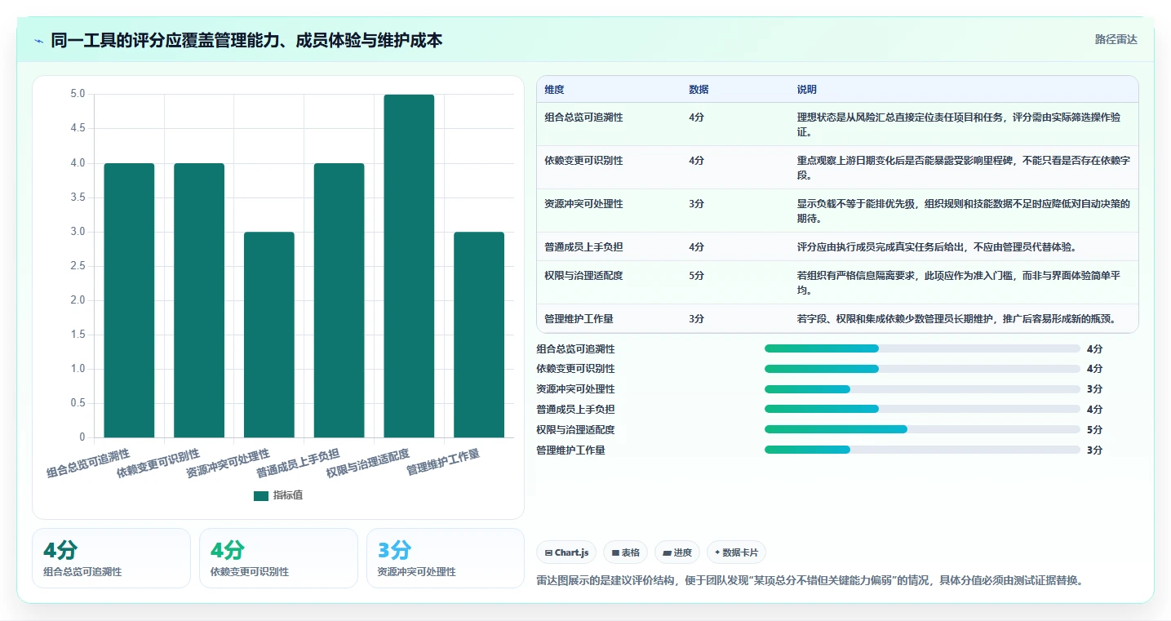
Task: Click the 依赖变更可识别性 progress bar
Action: 922,369
